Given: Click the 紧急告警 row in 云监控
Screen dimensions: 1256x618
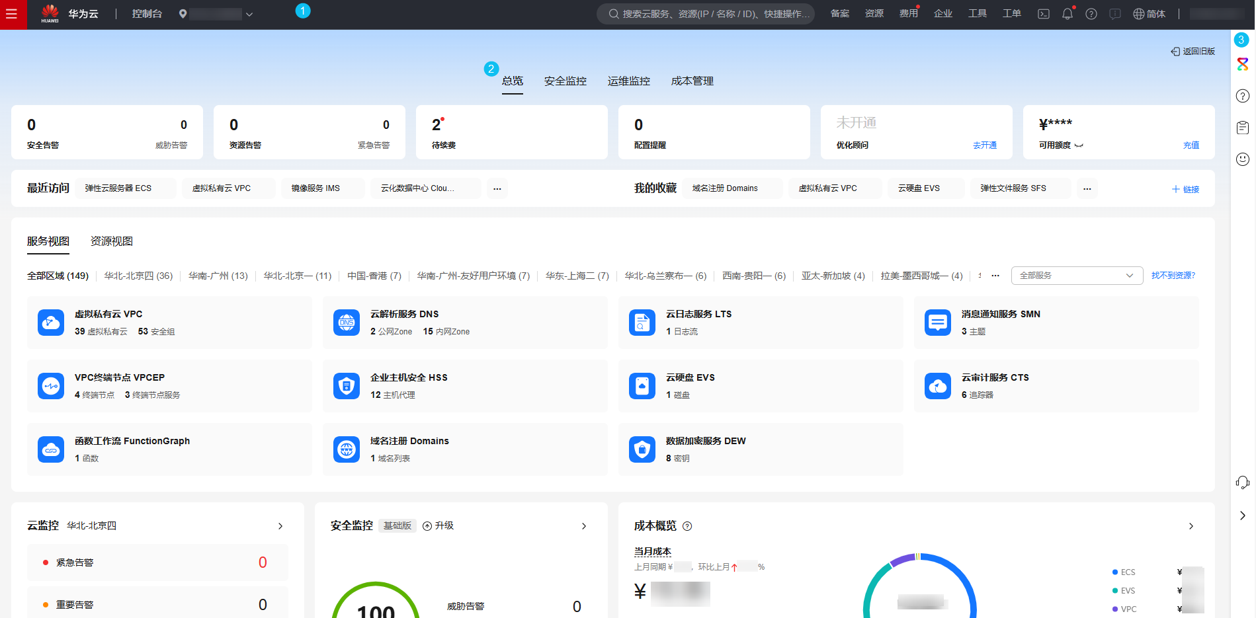Looking at the screenshot, I should coord(157,562).
